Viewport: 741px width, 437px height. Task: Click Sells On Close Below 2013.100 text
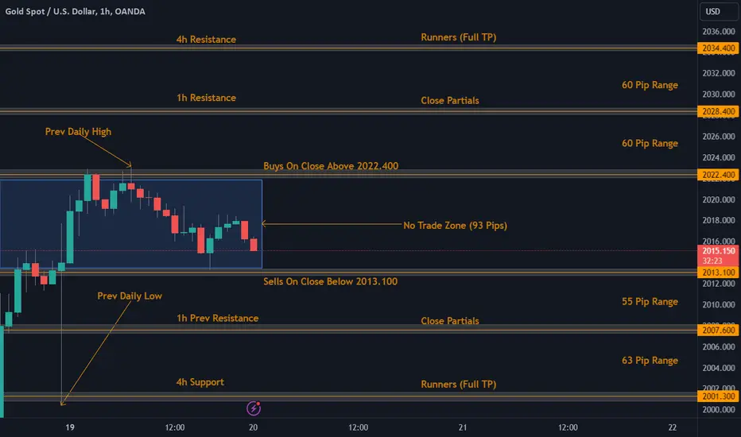click(x=330, y=281)
